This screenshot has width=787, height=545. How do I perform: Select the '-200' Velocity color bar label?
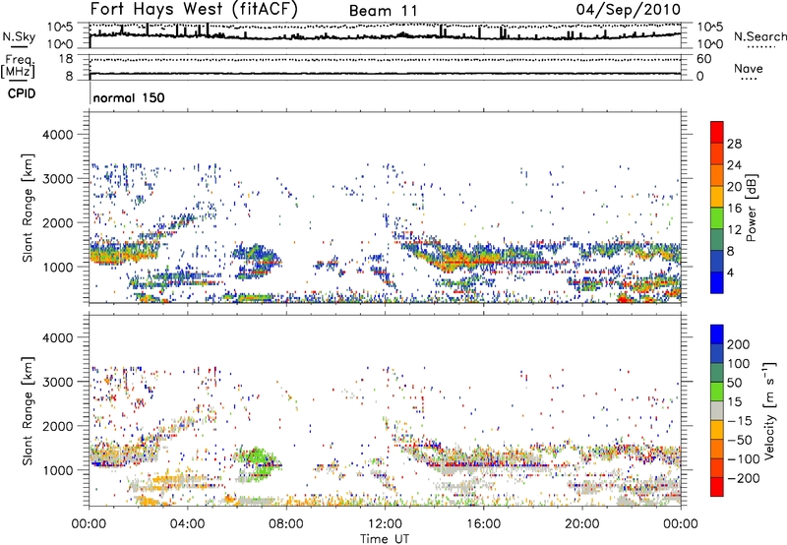point(744,479)
